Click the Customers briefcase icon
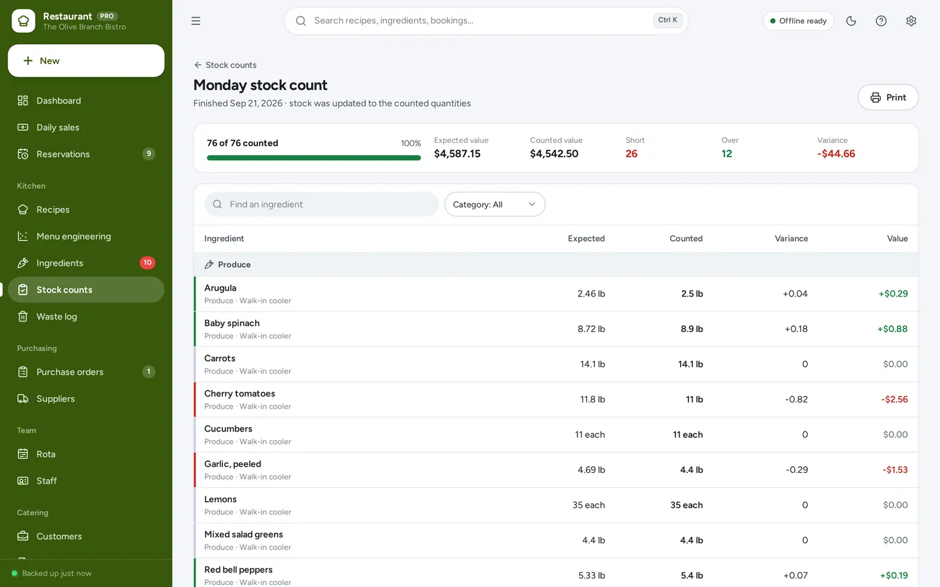 click(x=23, y=536)
